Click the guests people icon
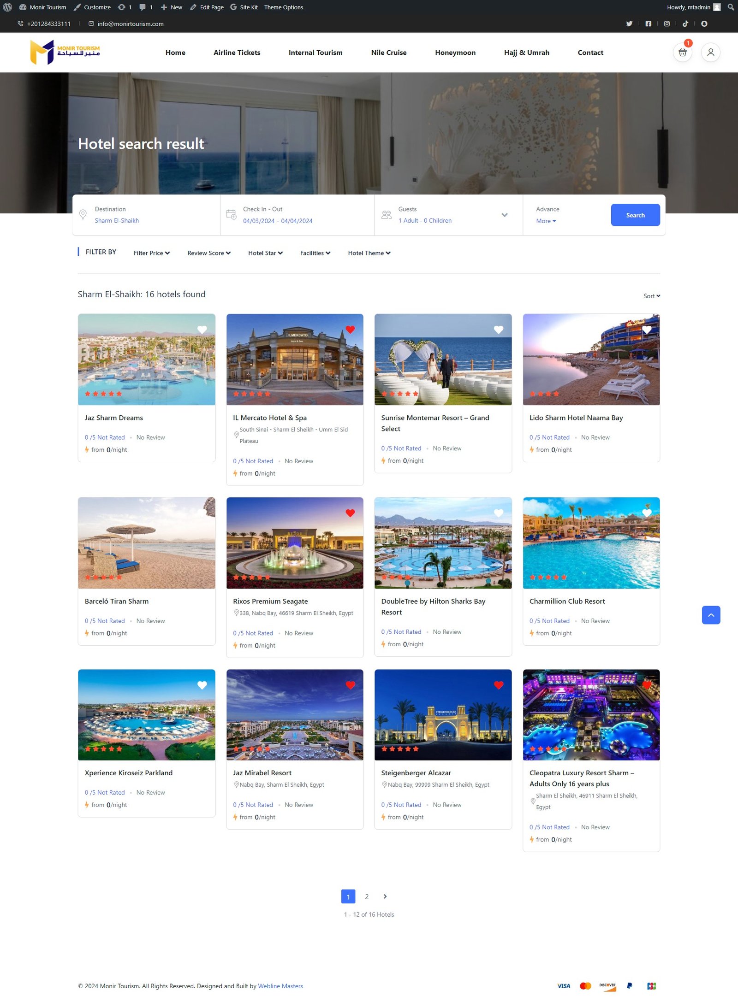 click(387, 215)
